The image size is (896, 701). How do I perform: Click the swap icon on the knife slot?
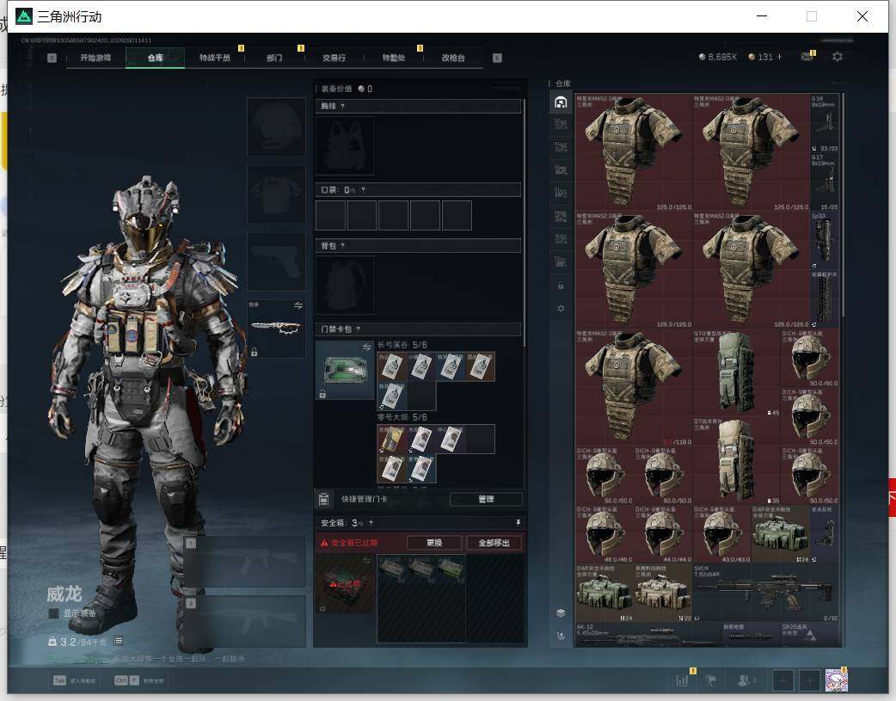point(298,306)
